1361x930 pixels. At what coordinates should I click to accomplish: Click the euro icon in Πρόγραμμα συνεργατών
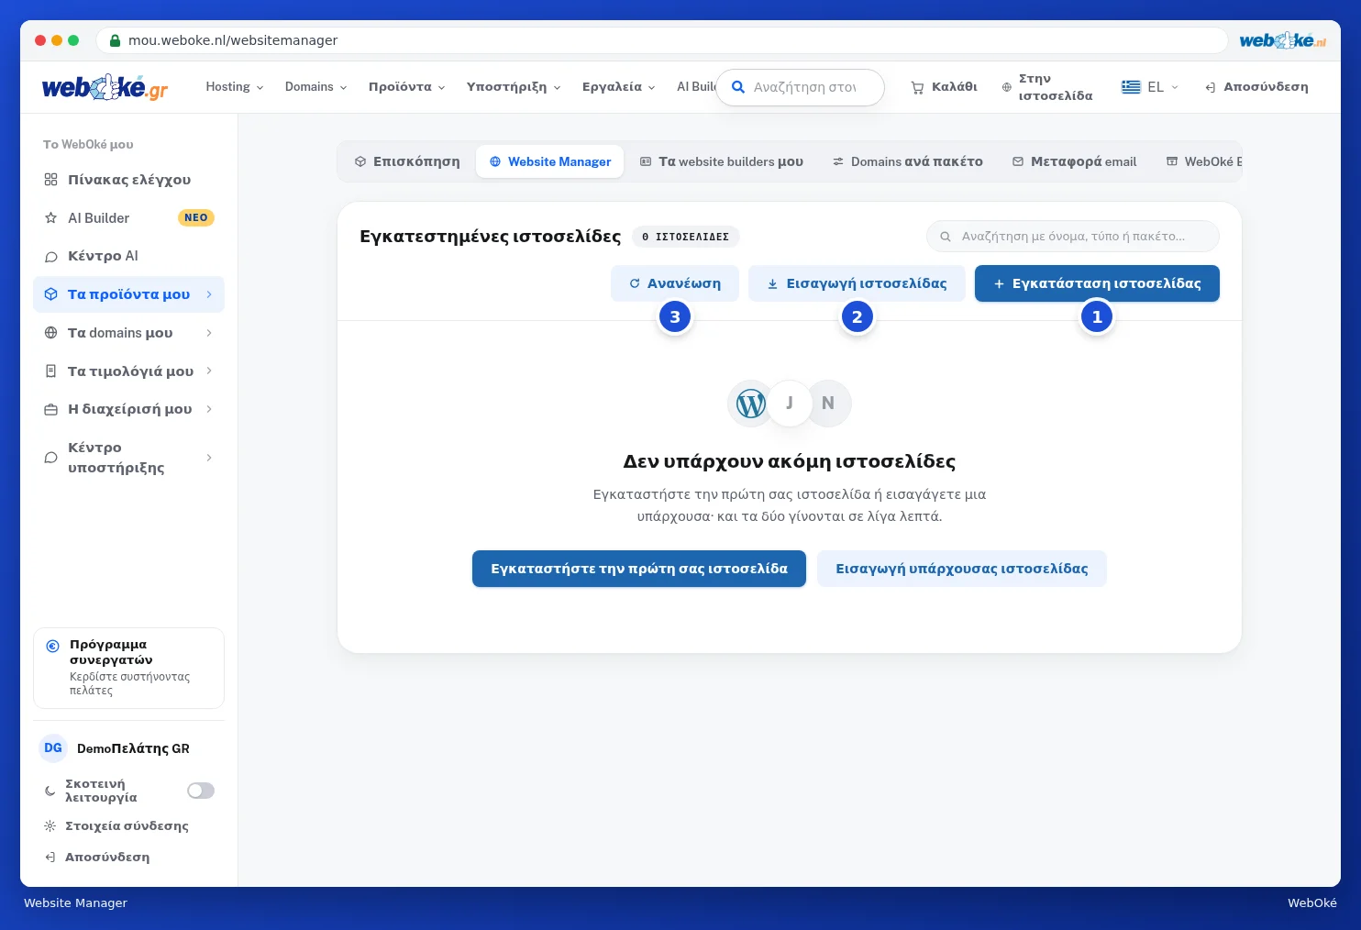pos(53,646)
